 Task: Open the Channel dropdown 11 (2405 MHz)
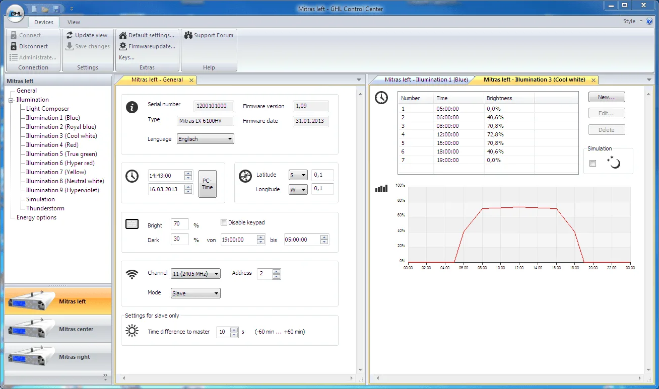(x=195, y=274)
